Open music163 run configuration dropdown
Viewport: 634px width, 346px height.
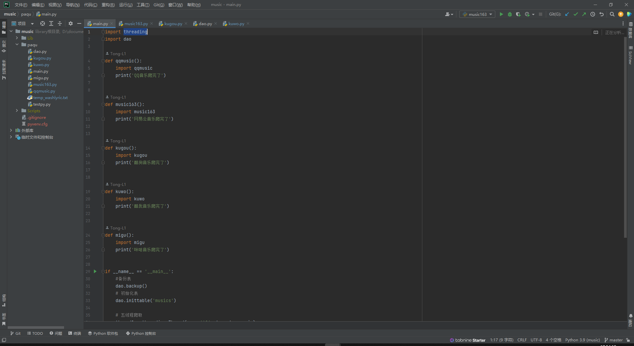[x=477, y=14]
